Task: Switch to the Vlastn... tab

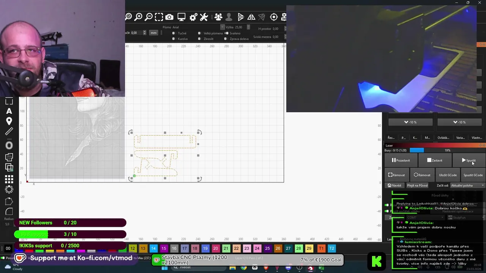Action: [x=477, y=138]
